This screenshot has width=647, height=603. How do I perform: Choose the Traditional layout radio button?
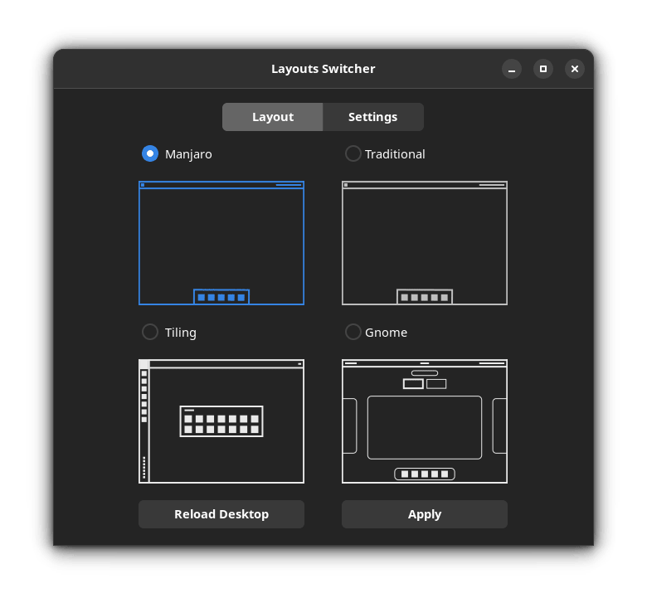click(353, 153)
